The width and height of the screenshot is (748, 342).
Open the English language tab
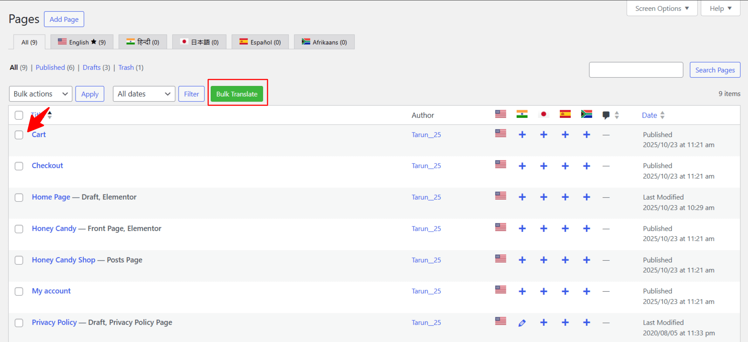82,42
